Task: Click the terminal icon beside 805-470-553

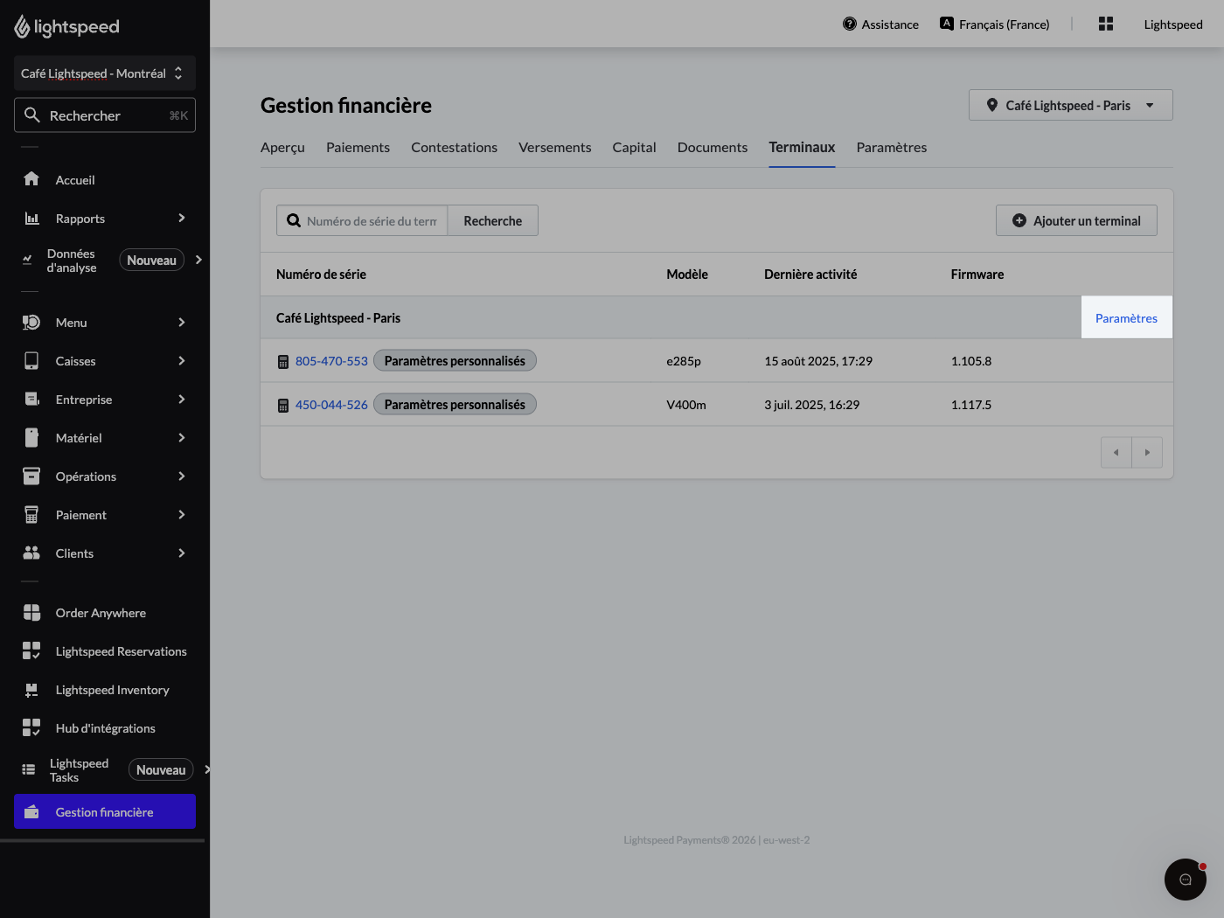Action: pyautogui.click(x=283, y=362)
